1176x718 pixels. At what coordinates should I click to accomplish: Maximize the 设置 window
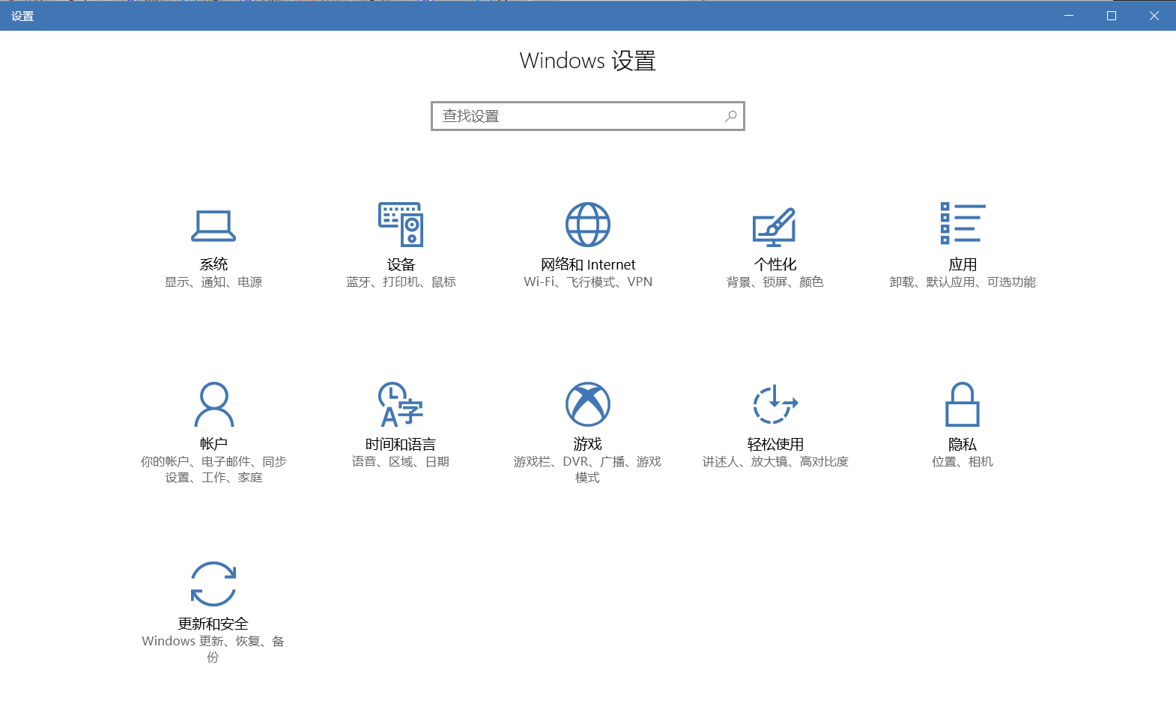click(1112, 16)
